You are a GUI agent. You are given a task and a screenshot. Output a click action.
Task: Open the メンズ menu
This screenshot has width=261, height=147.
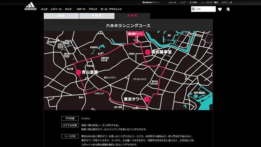[44, 9]
